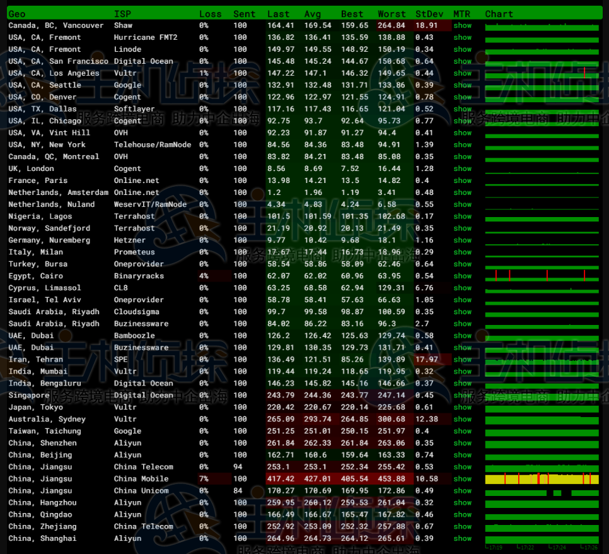Open MTR show link for Egypt Cairo row
The image size is (609, 554).
[462, 276]
